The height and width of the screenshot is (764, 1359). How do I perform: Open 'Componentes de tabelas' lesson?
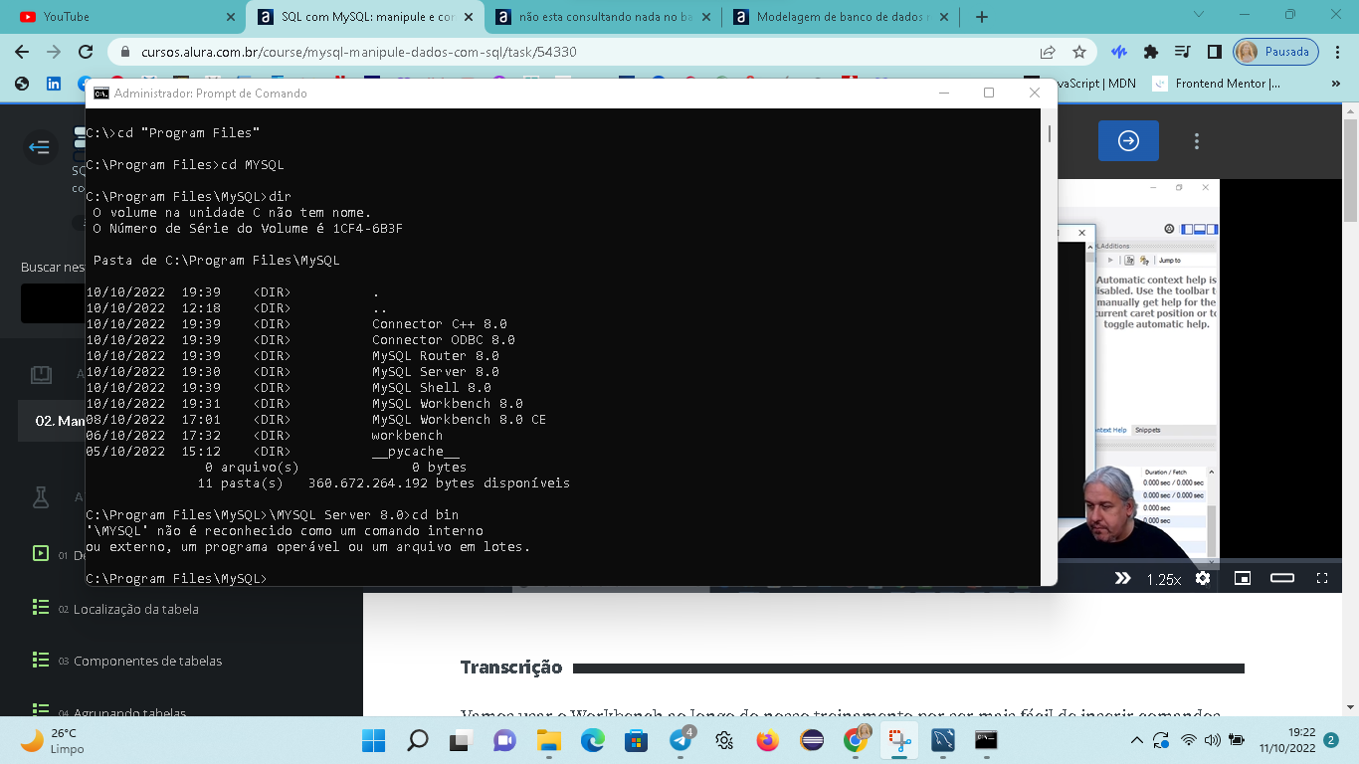[x=147, y=661]
